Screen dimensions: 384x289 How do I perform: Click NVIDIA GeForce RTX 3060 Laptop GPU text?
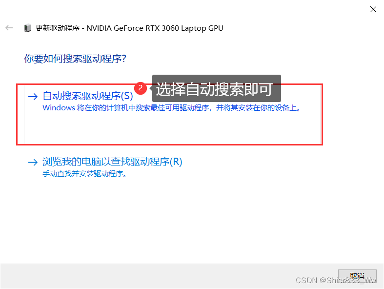pyautogui.click(x=155, y=28)
